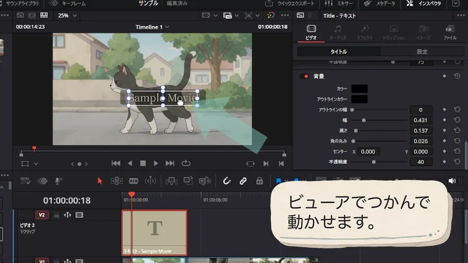The width and height of the screenshot is (468, 263).
Task: Open the アウトラインカラー swatch
Action: pos(359,99)
